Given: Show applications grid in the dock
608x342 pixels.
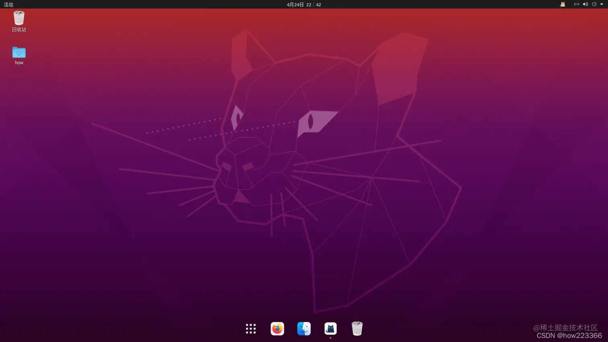Looking at the screenshot, I should click(x=251, y=329).
